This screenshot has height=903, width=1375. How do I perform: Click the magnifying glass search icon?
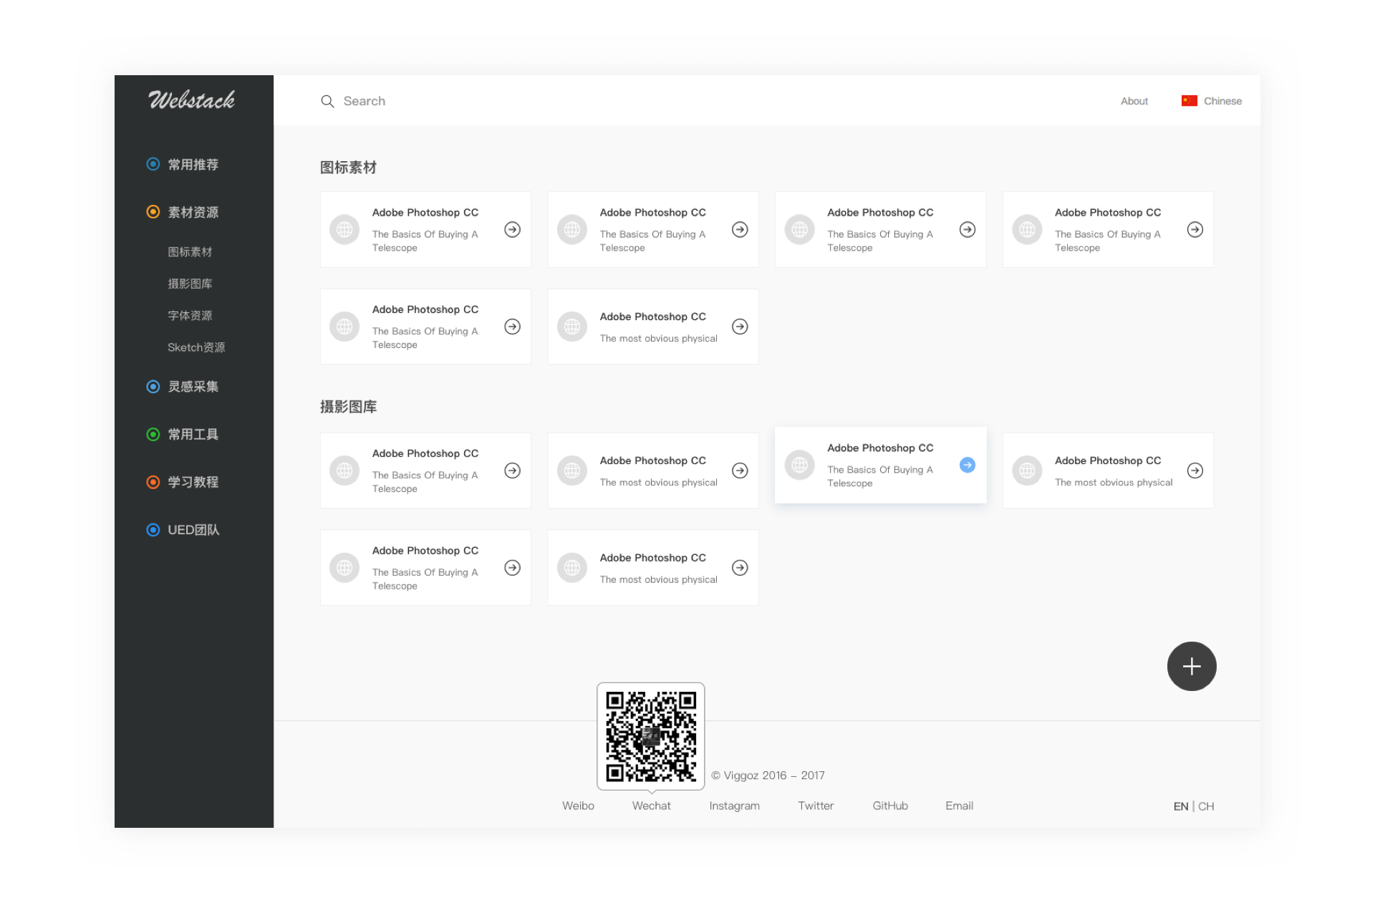[327, 101]
